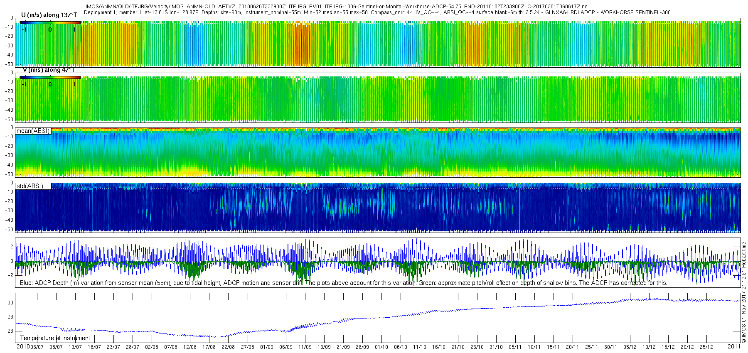Click the "Temperature at instrument" label
Screen dimensions: 748x353
[55, 338]
